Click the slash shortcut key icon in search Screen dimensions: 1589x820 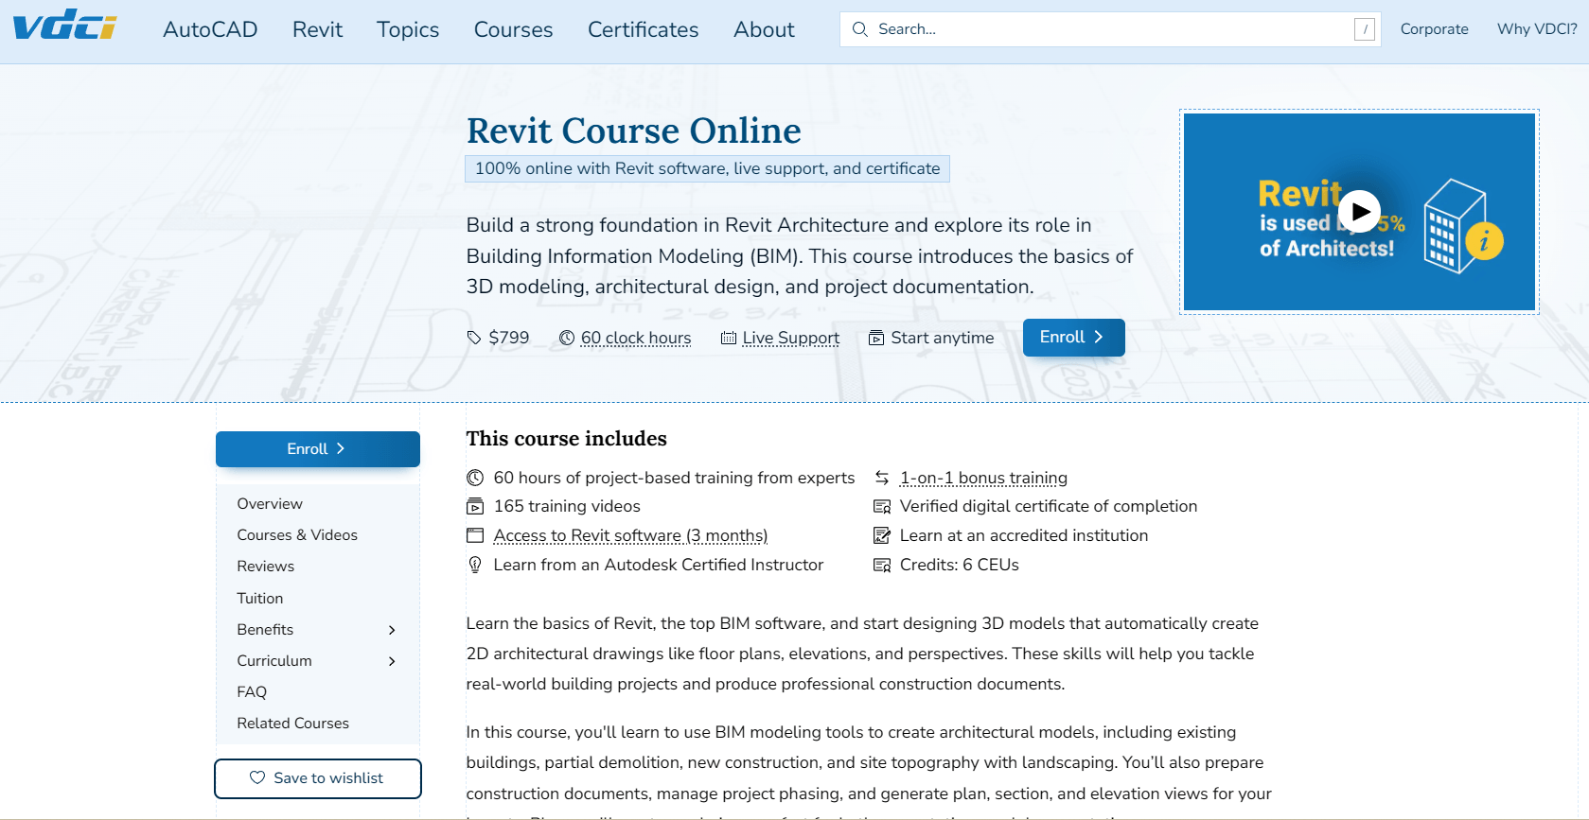click(1364, 29)
